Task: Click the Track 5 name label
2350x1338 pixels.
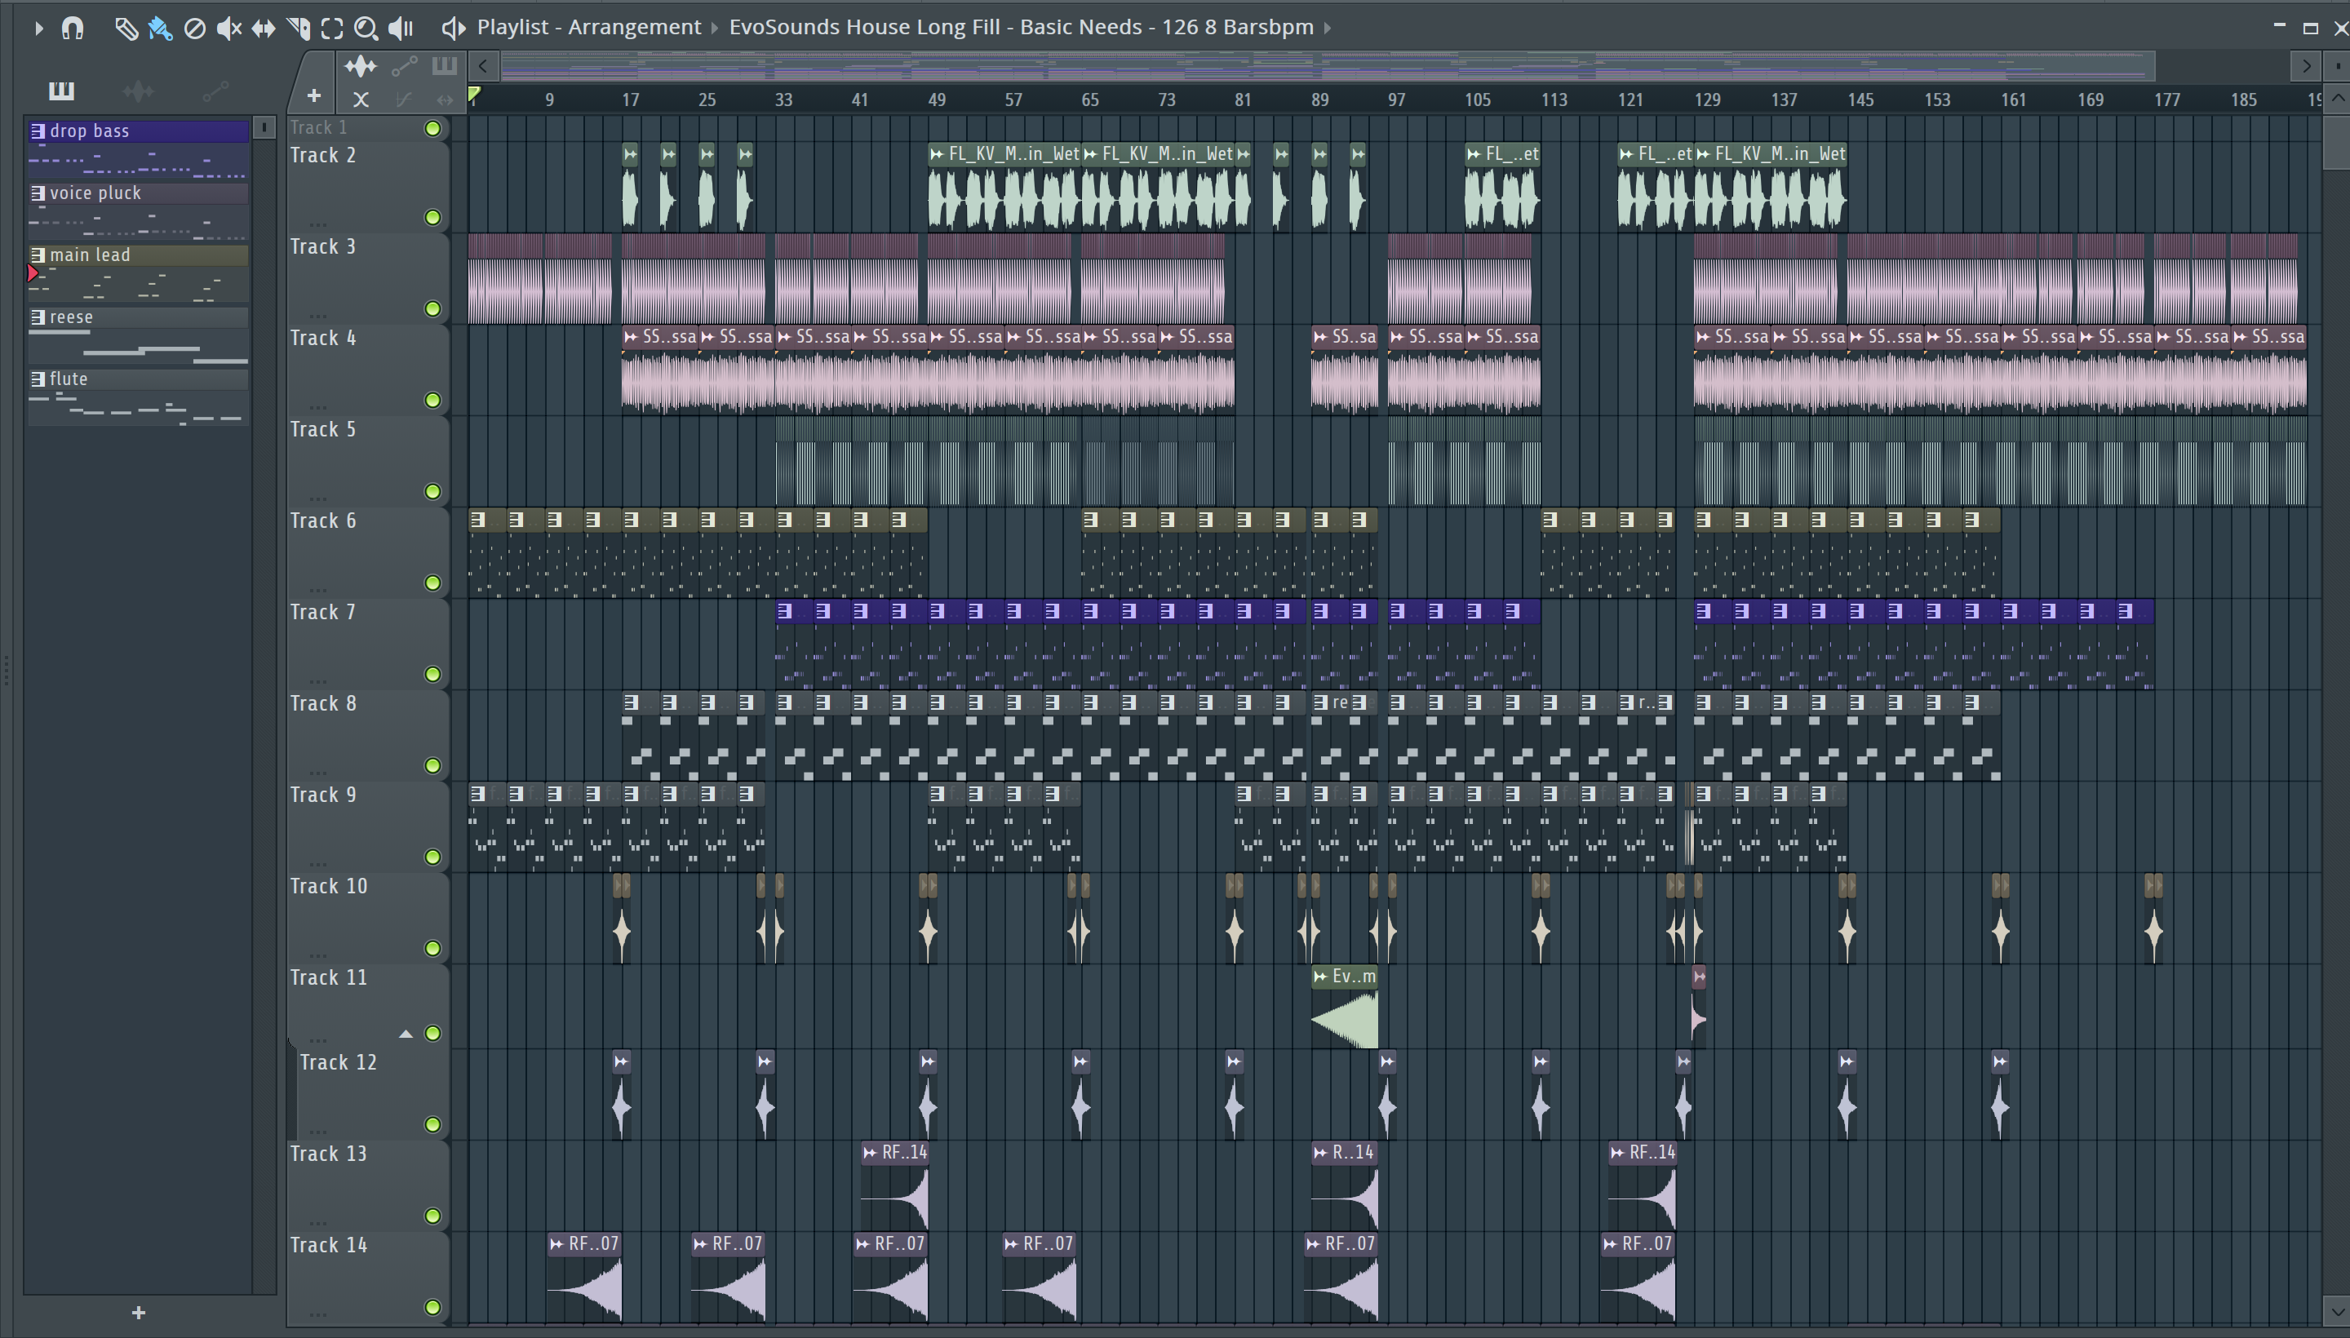Action: (322, 430)
